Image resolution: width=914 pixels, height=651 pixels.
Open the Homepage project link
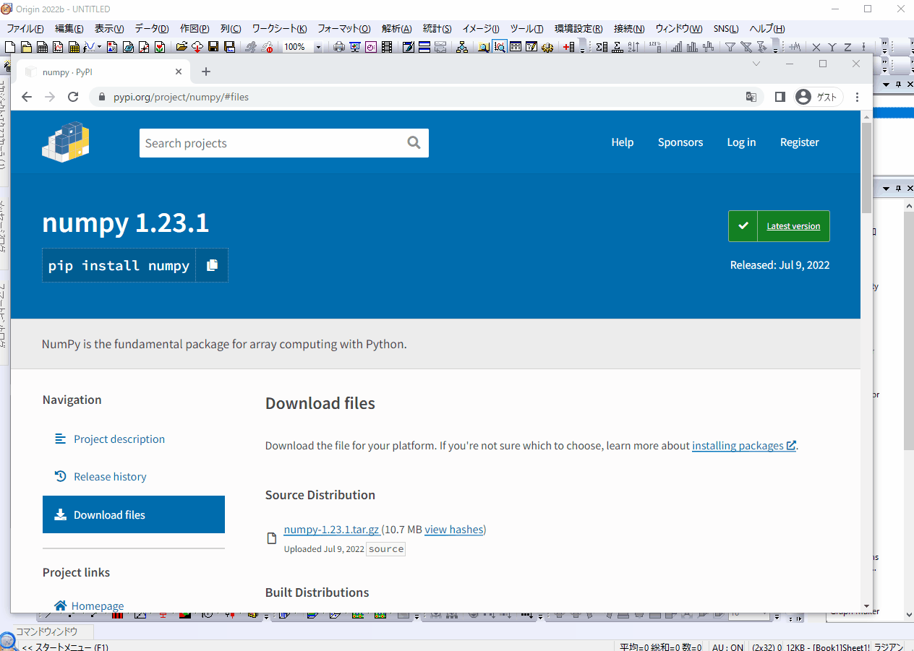click(98, 605)
